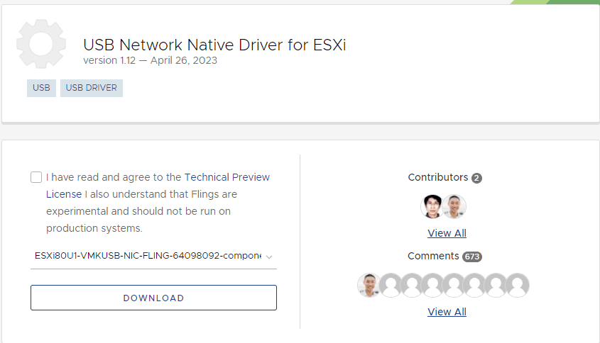
Task: Click View All under Contributors
Action: 447,233
